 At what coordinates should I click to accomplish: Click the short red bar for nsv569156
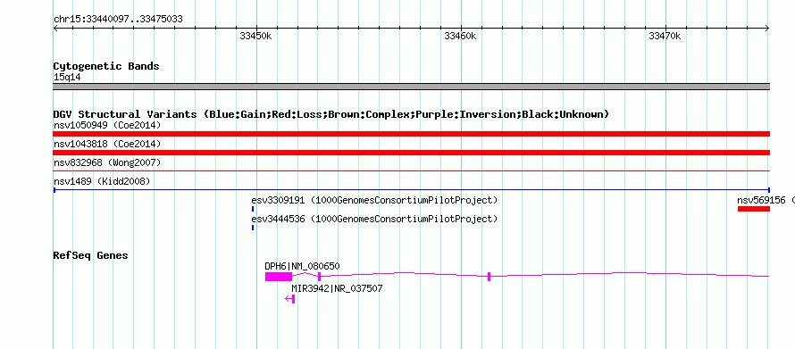pyautogui.click(x=753, y=209)
